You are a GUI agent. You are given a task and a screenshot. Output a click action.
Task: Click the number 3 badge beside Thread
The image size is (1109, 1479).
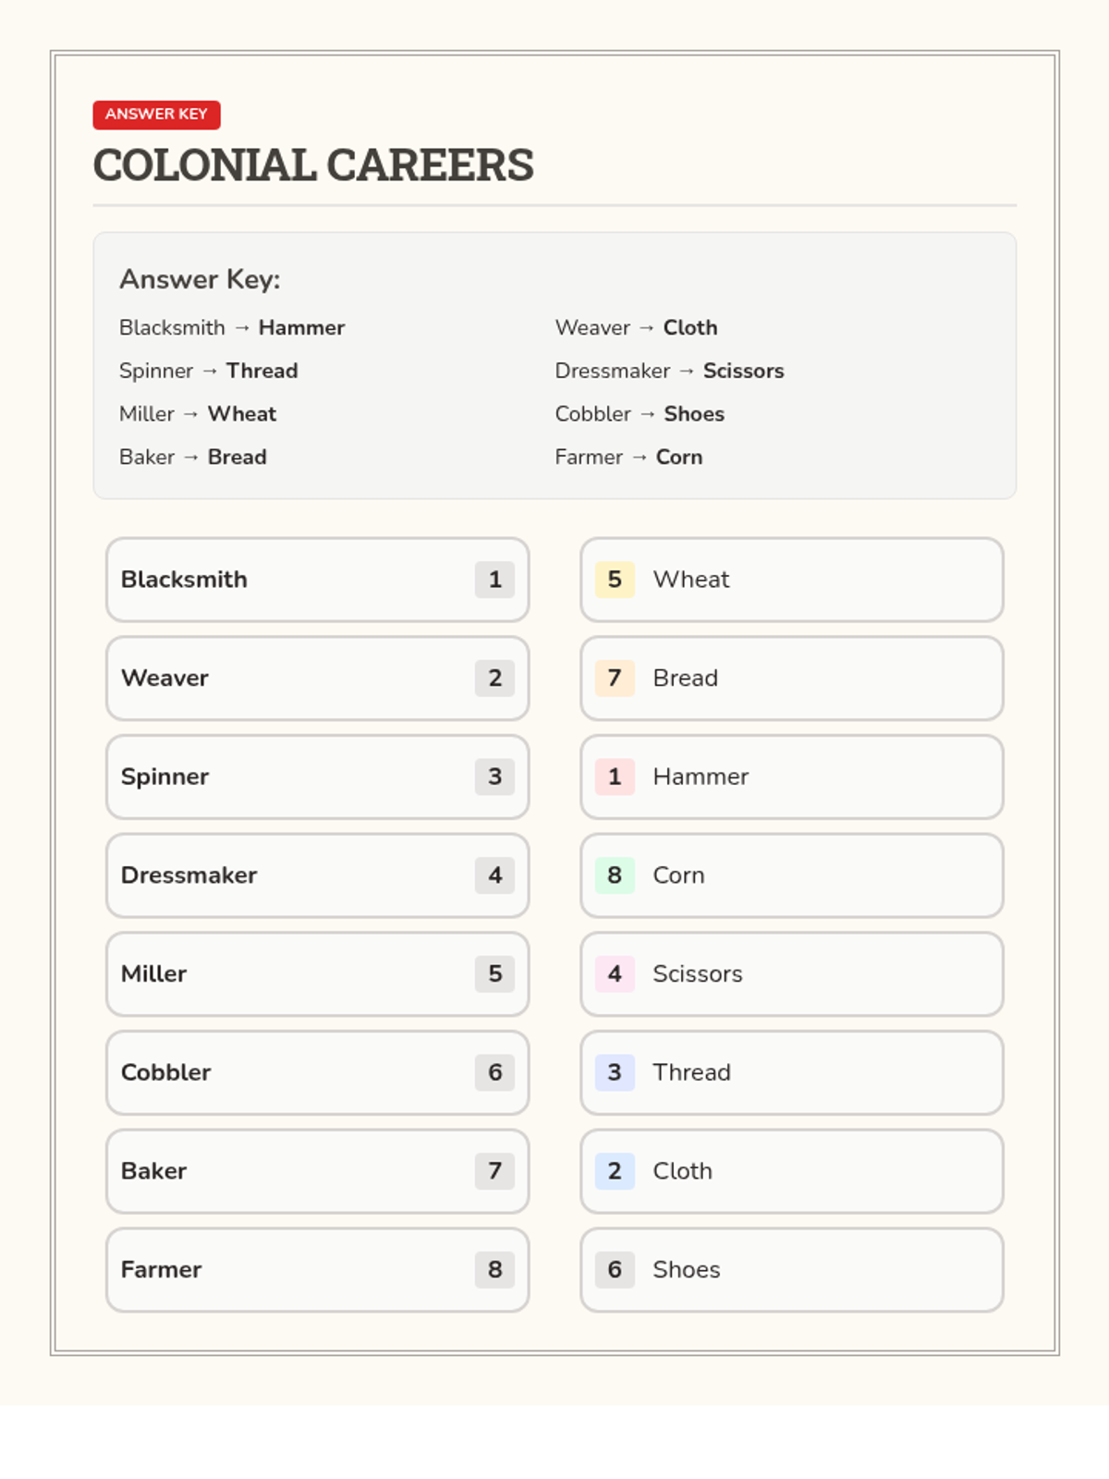click(615, 1072)
